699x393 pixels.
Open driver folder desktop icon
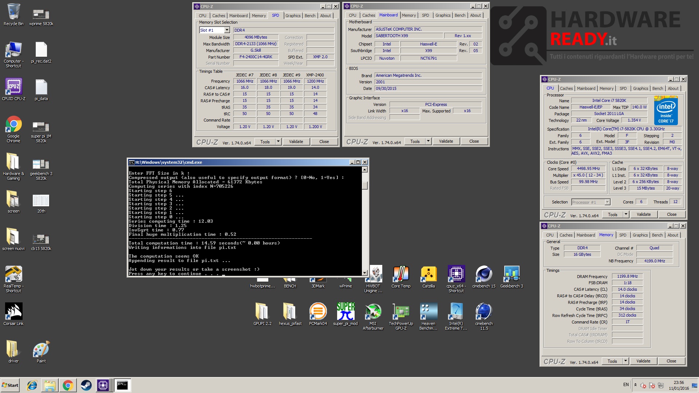coord(13,352)
